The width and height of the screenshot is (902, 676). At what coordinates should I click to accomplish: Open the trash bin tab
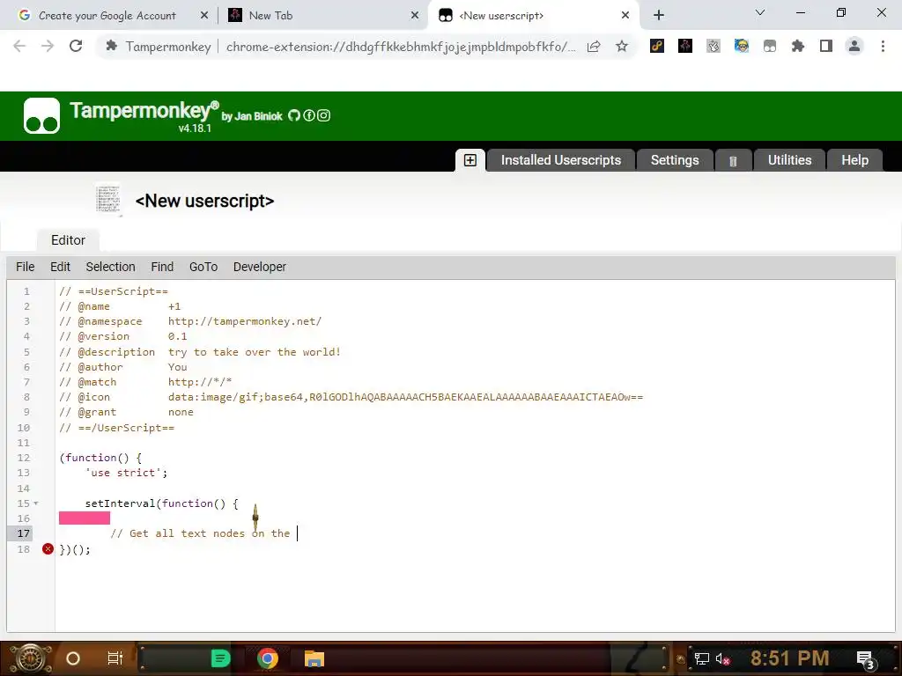pos(733,161)
